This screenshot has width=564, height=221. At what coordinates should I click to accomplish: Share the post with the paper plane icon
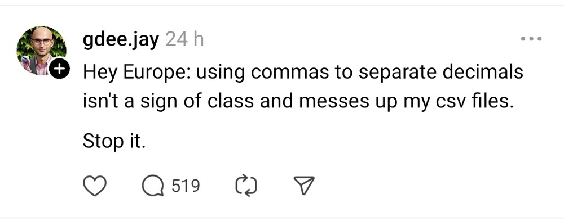305,186
